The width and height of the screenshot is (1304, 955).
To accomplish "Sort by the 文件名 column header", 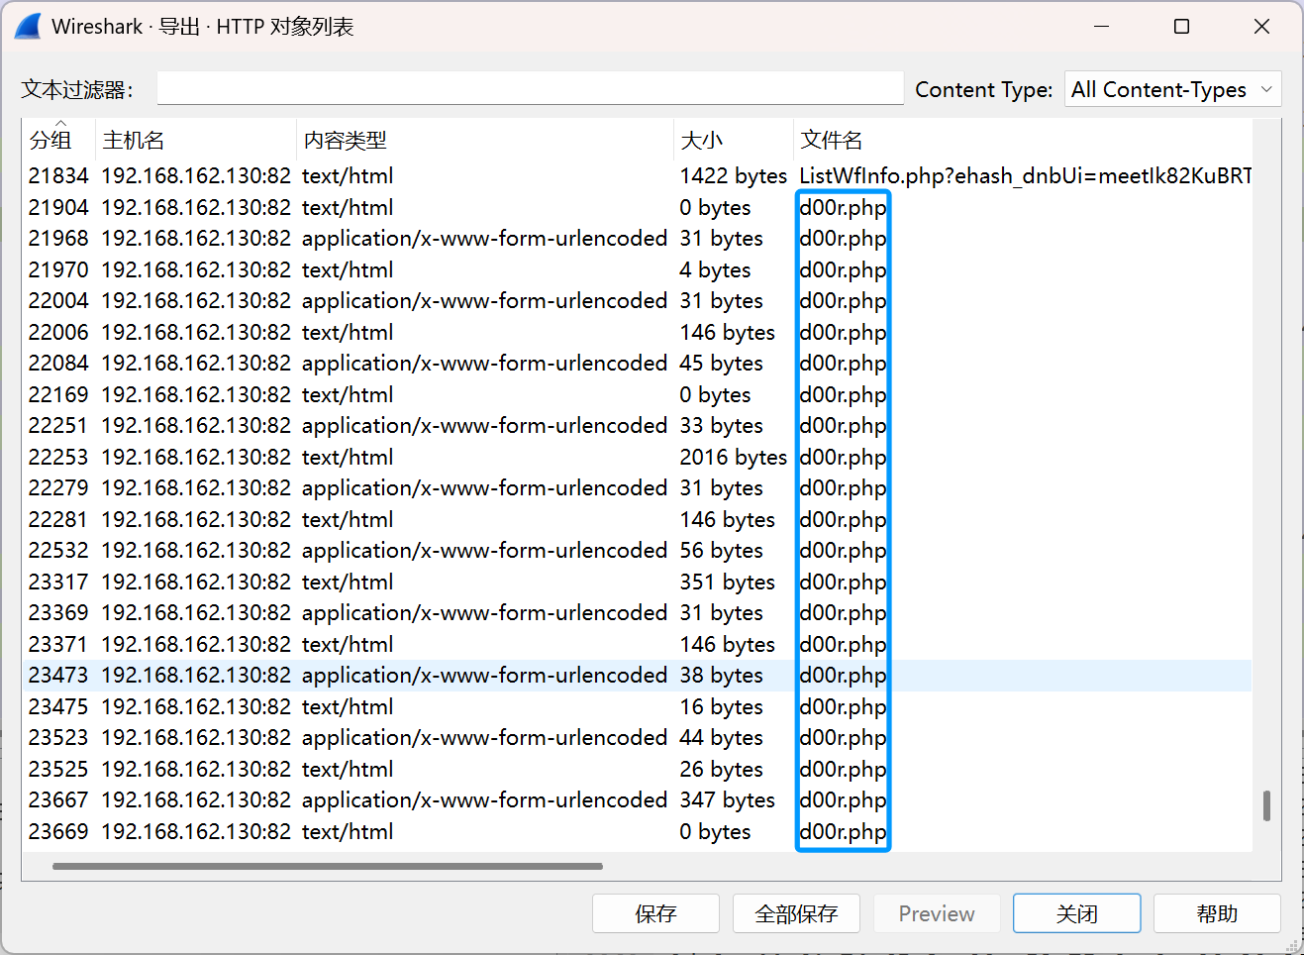I will coord(1023,140).
